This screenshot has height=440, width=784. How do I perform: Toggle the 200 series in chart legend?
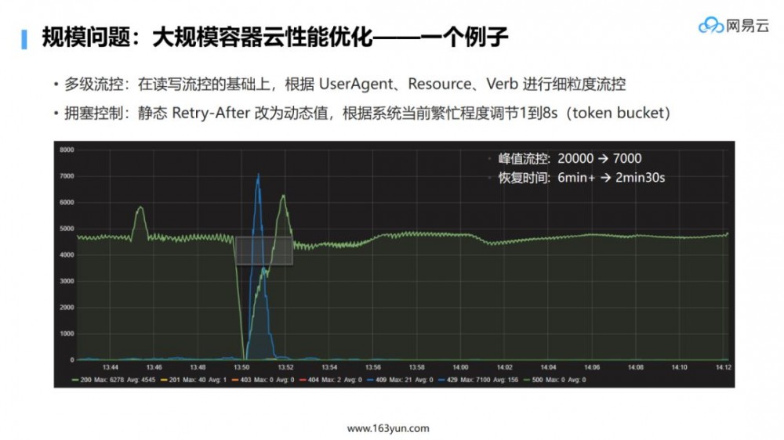click(x=114, y=380)
